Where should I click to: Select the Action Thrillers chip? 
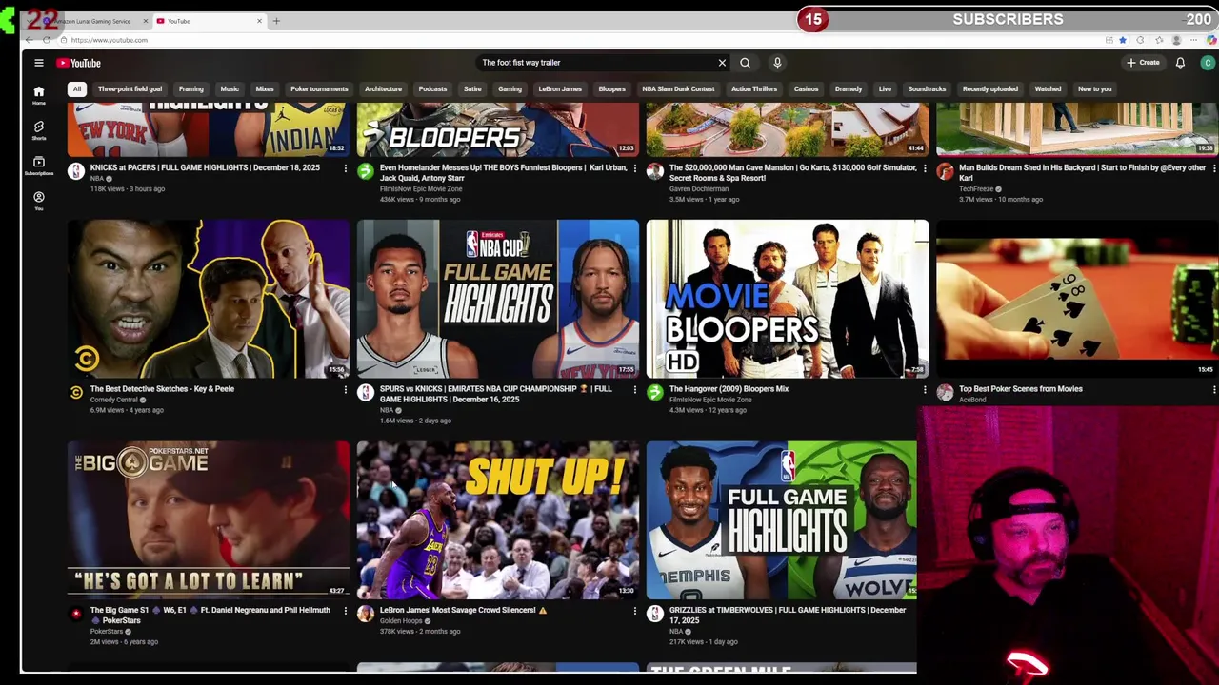tap(754, 89)
